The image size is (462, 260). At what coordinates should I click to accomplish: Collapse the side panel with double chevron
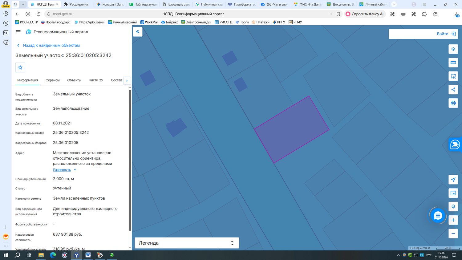click(x=138, y=32)
